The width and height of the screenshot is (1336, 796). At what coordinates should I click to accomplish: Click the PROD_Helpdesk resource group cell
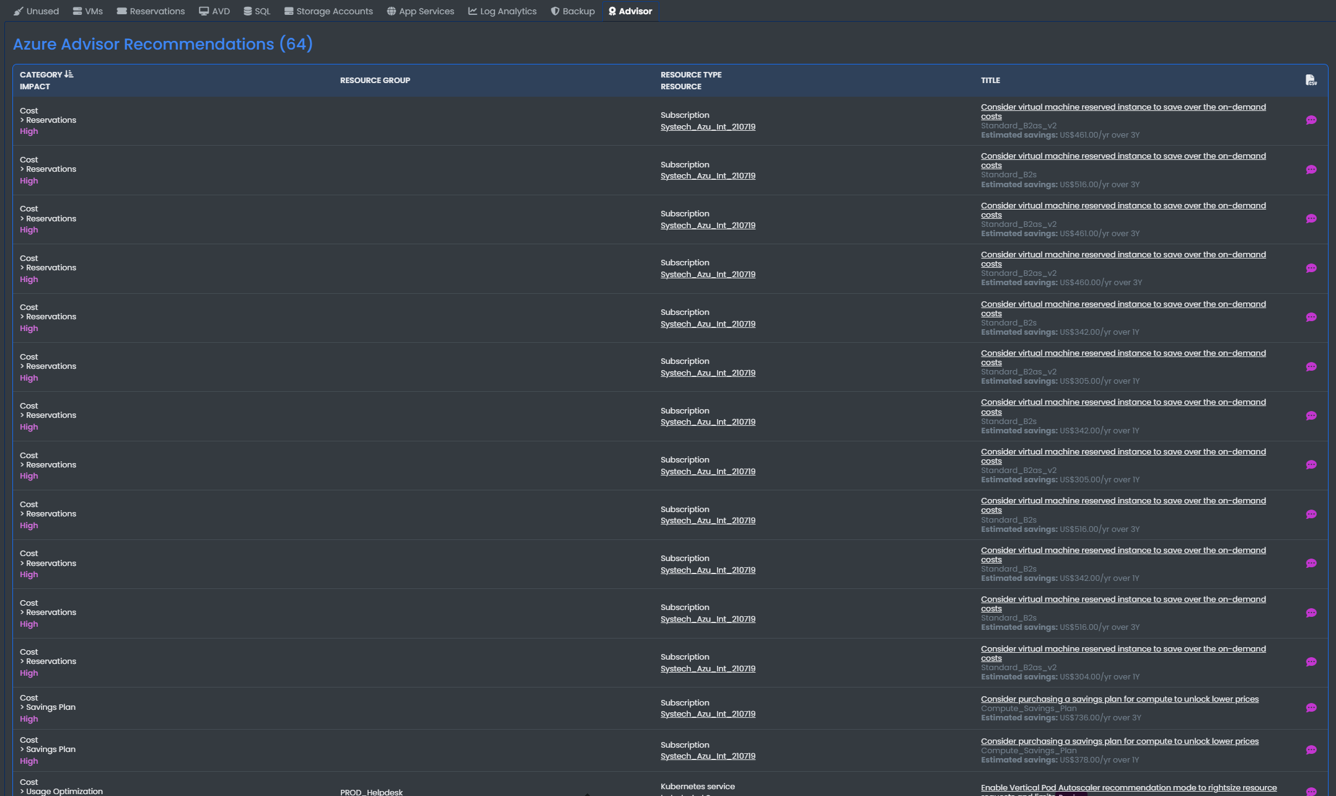(x=371, y=792)
